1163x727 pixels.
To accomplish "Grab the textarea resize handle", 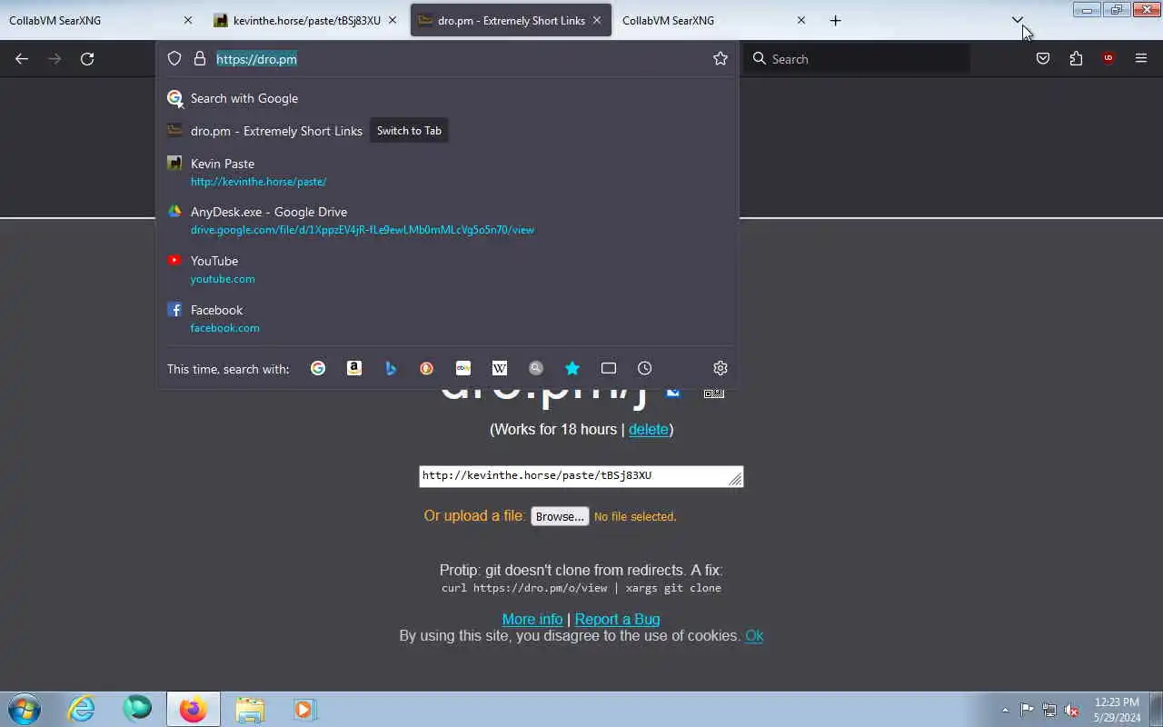I will coord(735,479).
